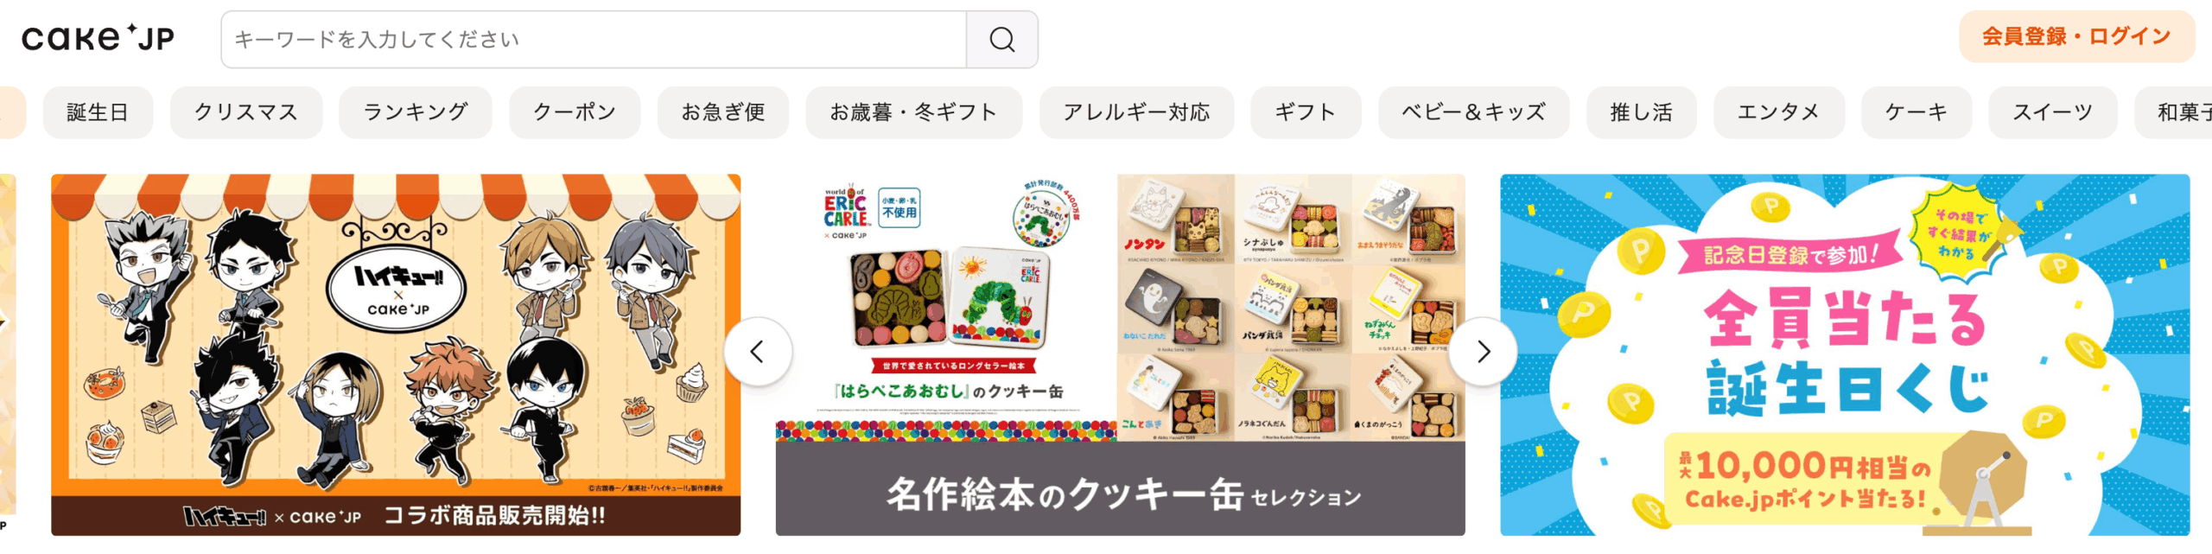The height and width of the screenshot is (554, 2212).
Task: Open the ギフト category chip
Action: pos(1306,112)
